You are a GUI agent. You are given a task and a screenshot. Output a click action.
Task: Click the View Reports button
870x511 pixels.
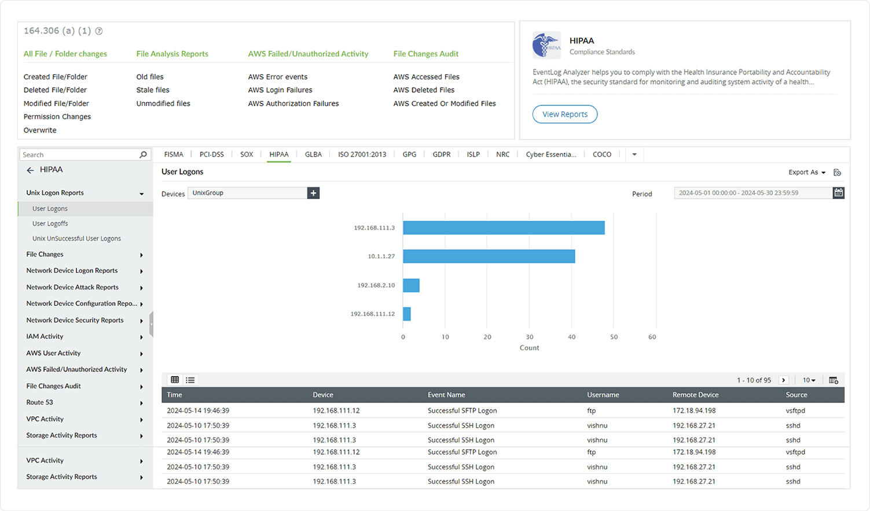pos(564,114)
